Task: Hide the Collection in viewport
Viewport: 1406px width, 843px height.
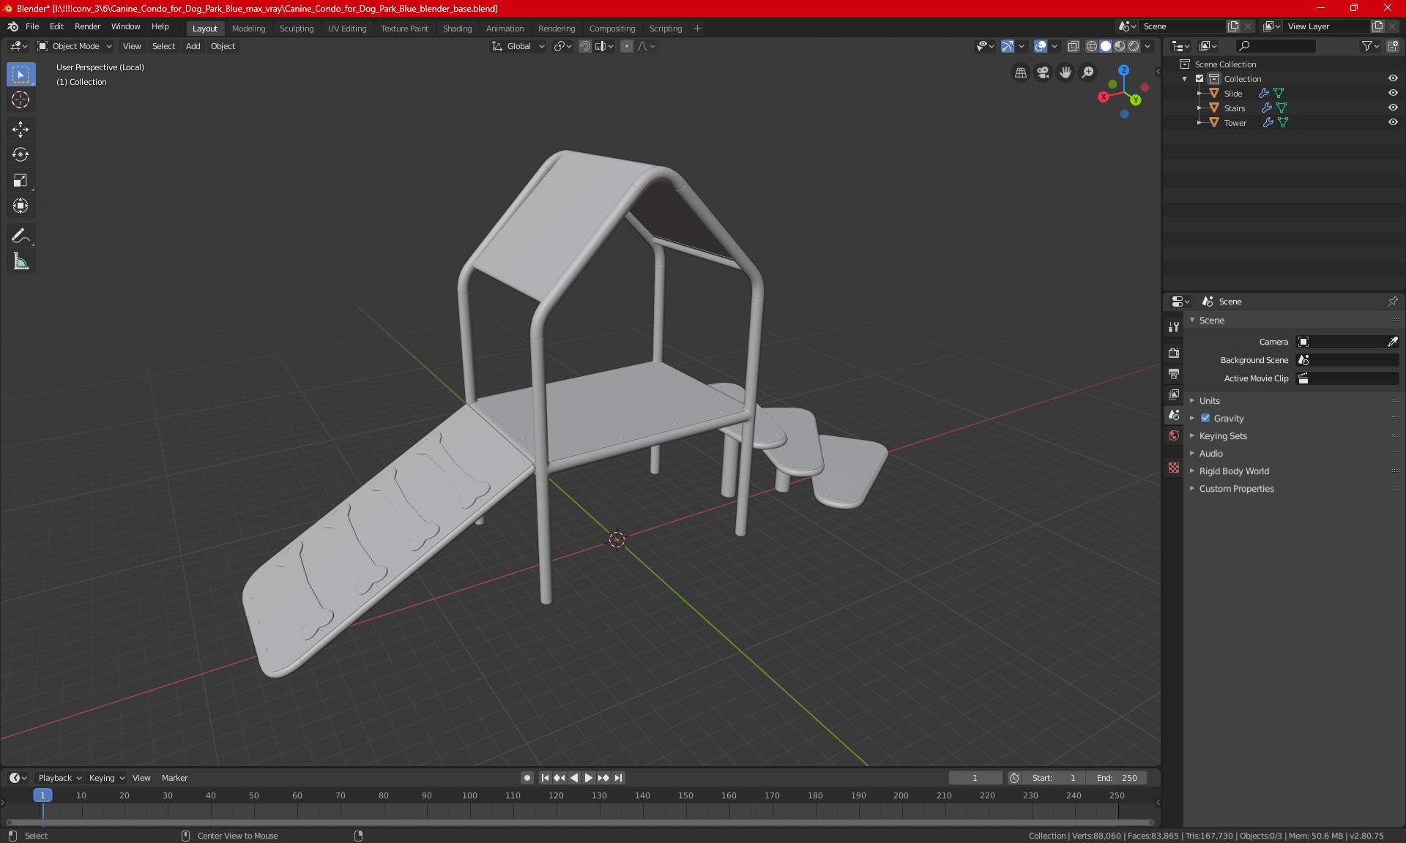Action: point(1393,78)
